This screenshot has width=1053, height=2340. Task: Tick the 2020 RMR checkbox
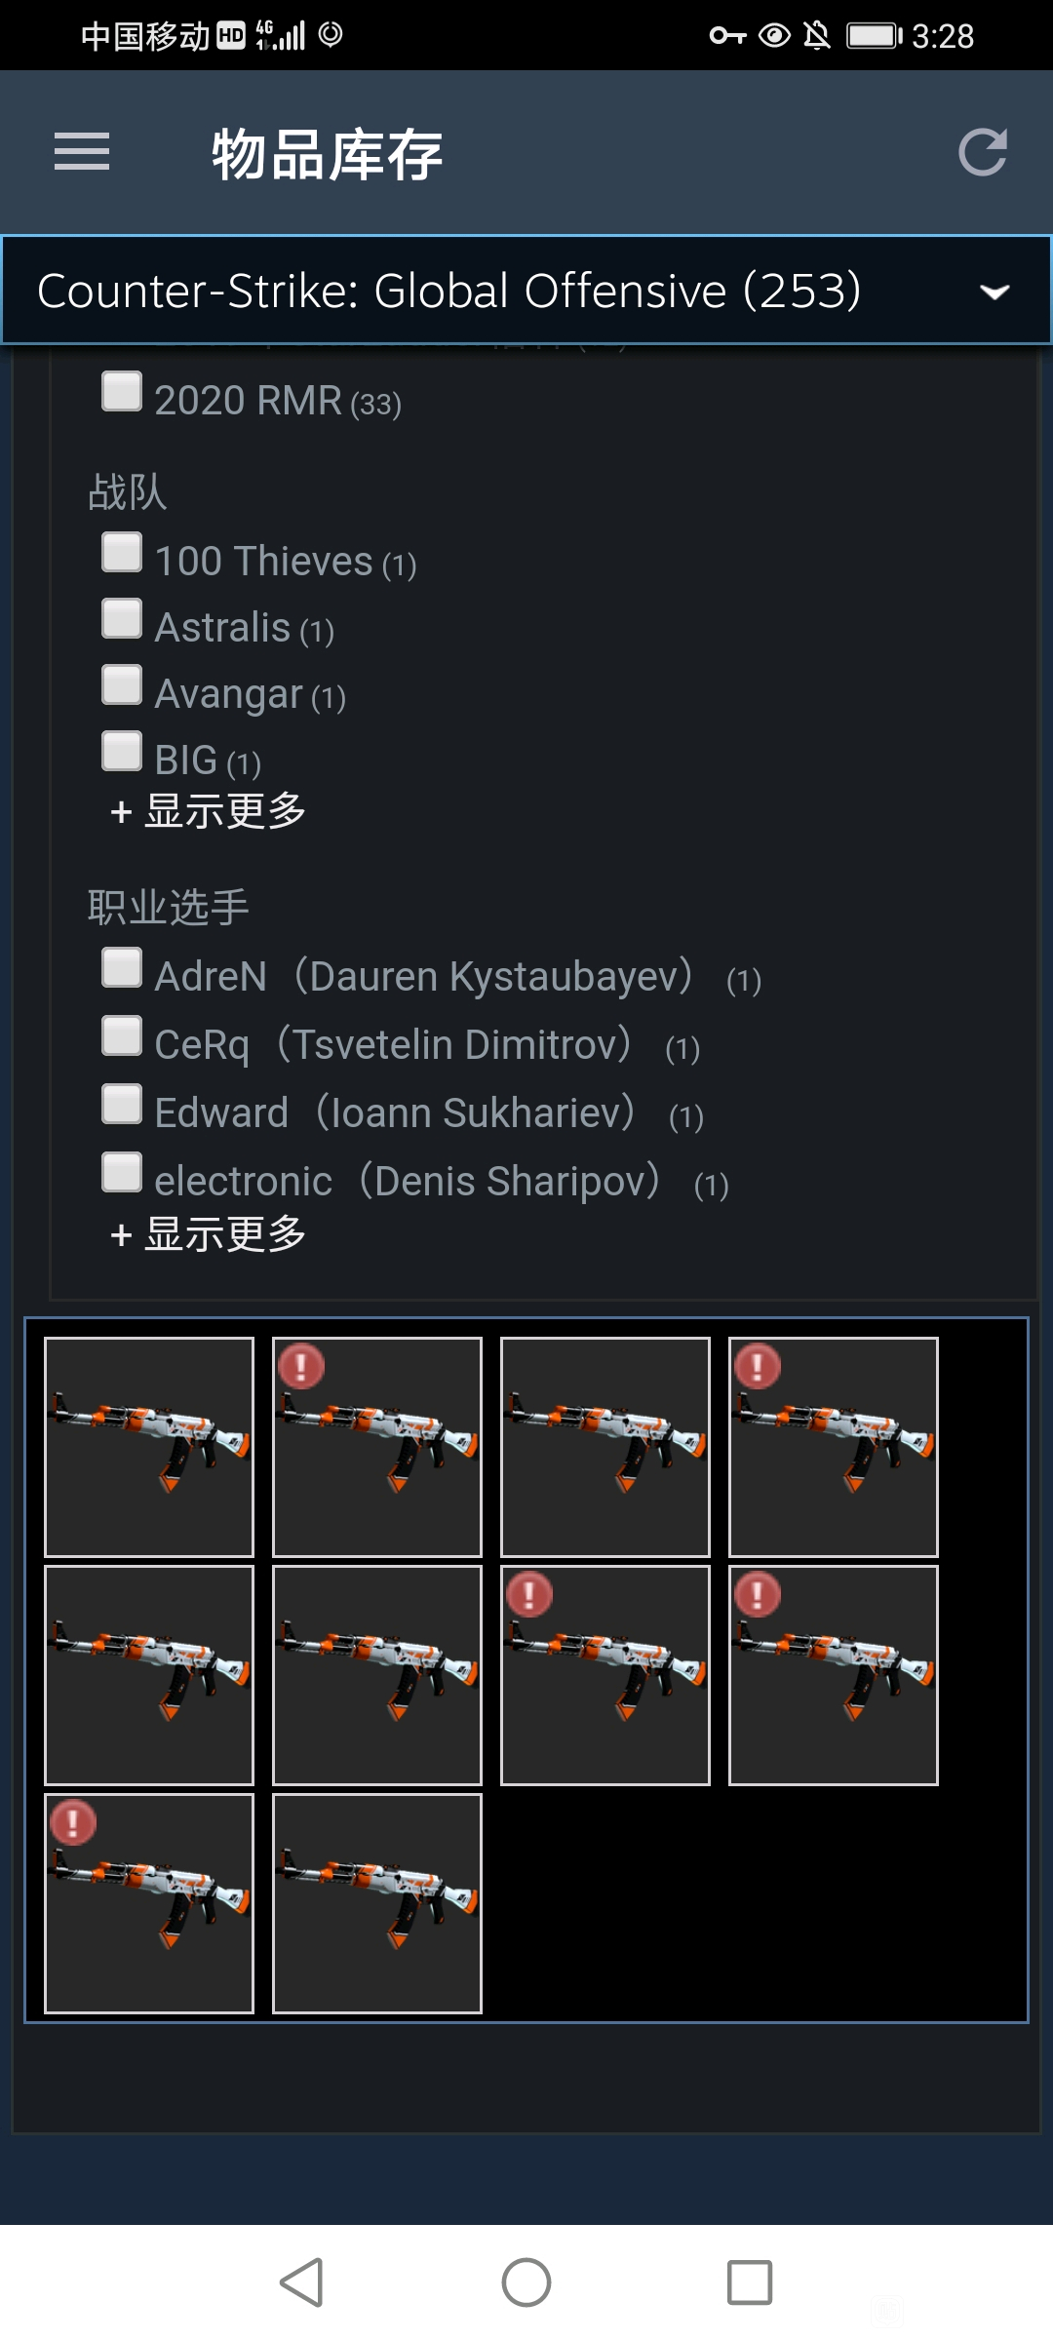tap(122, 392)
